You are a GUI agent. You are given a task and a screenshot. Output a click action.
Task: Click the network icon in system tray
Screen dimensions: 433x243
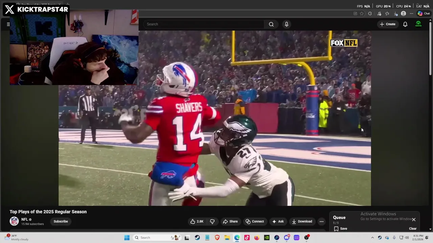pos(401,238)
